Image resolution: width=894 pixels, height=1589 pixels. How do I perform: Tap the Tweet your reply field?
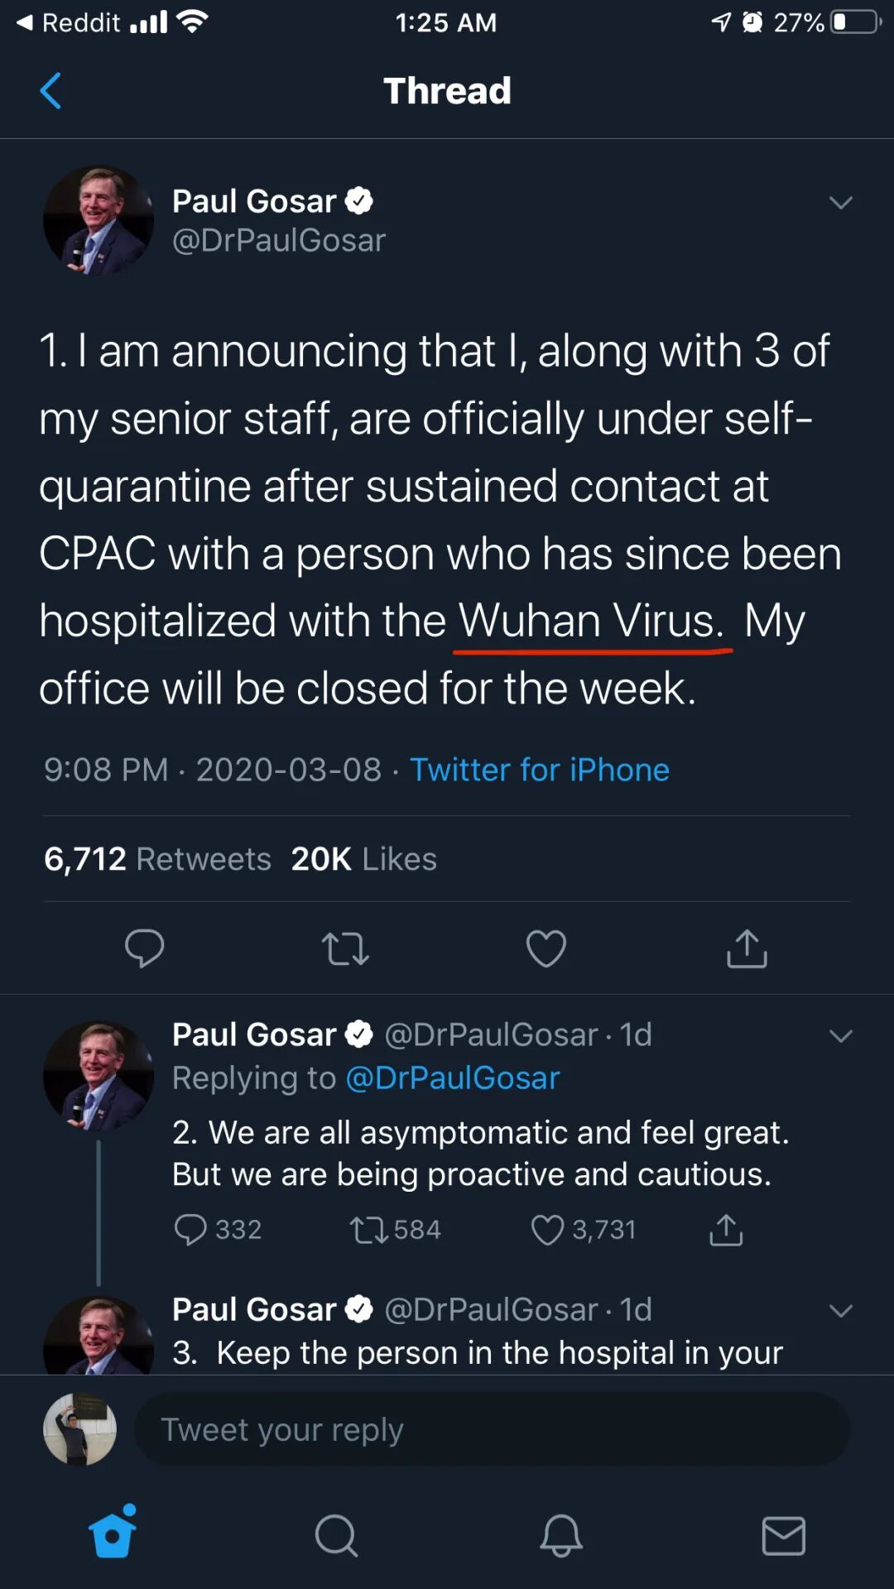pyautogui.click(x=492, y=1429)
